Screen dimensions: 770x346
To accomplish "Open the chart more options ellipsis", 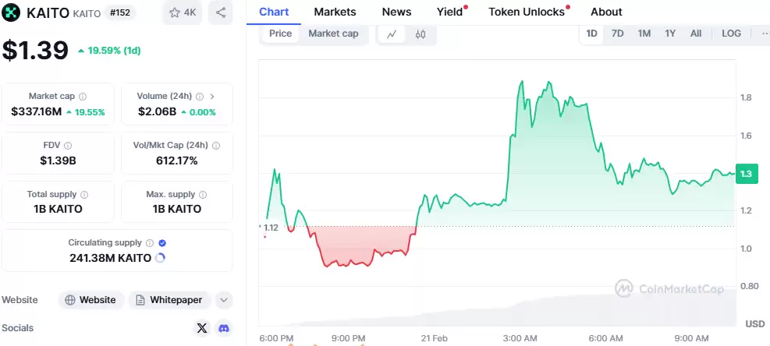I will click(765, 34).
